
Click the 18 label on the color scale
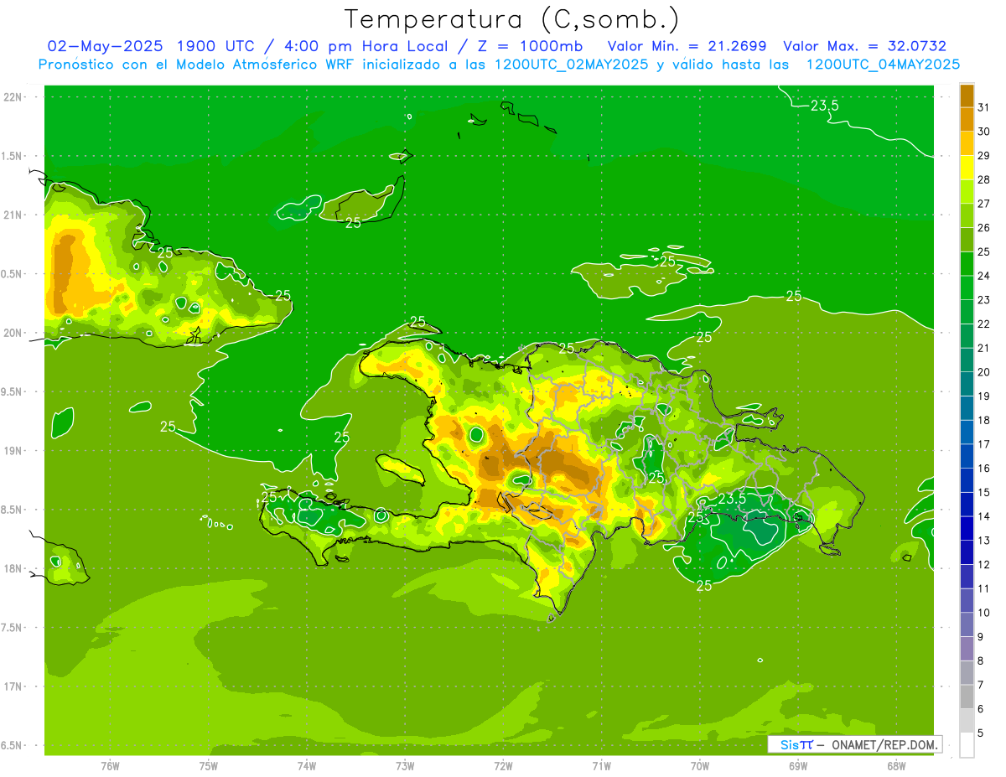click(984, 420)
